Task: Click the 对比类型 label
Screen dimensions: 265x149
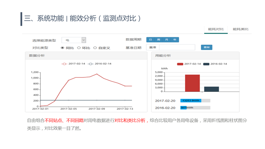Action: (40, 48)
